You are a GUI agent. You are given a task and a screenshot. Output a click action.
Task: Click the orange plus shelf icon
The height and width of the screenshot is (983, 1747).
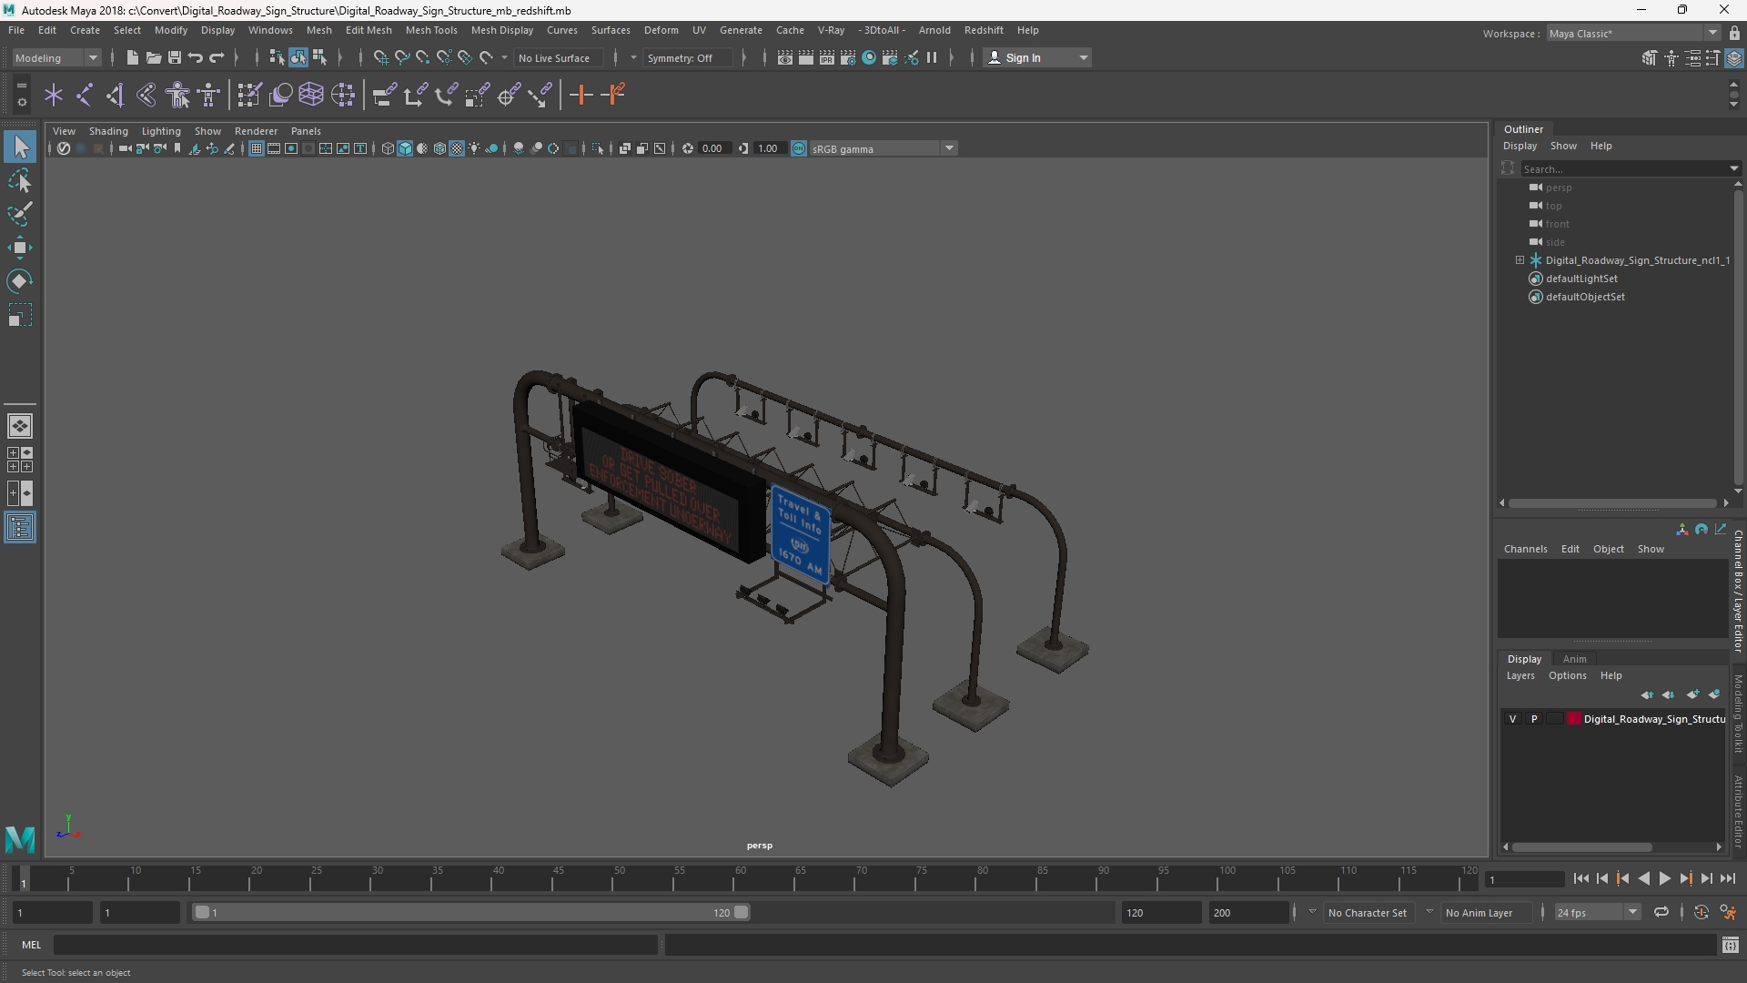(581, 95)
